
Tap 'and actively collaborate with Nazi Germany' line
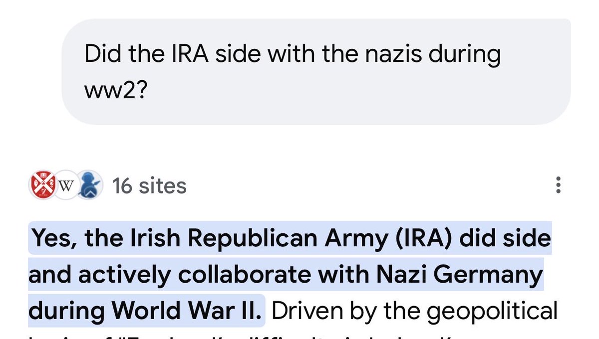286,274
